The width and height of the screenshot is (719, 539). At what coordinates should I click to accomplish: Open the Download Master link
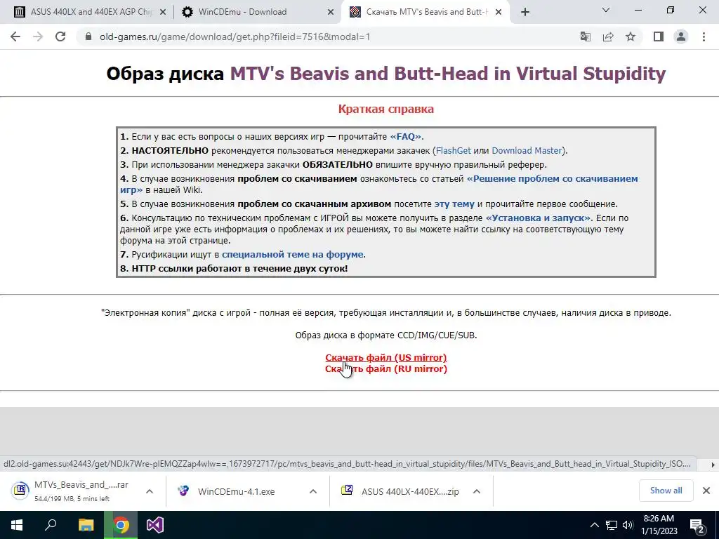tap(527, 150)
